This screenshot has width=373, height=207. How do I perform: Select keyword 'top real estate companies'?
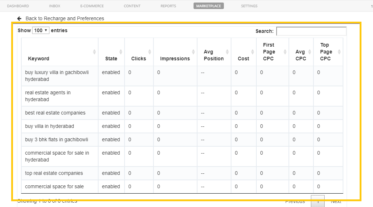(54, 173)
